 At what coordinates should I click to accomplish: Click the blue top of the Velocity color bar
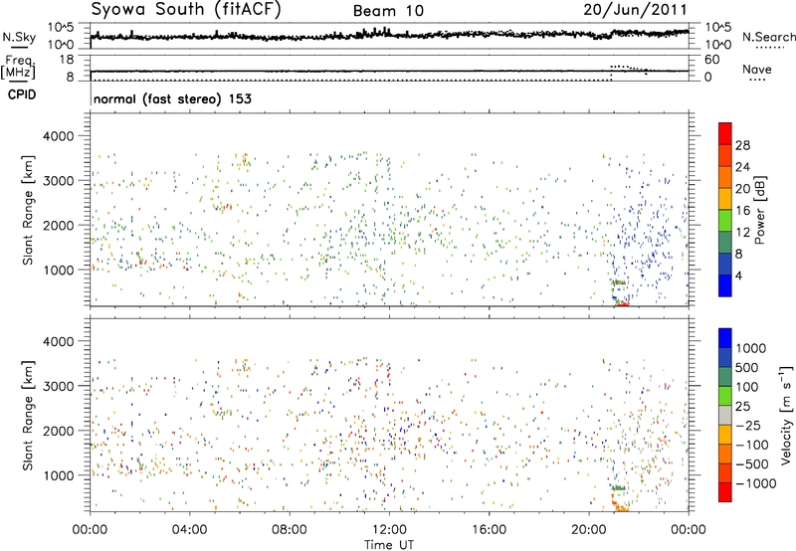pyautogui.click(x=725, y=338)
